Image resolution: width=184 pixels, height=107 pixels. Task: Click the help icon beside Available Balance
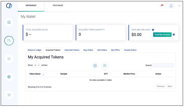[153, 30]
